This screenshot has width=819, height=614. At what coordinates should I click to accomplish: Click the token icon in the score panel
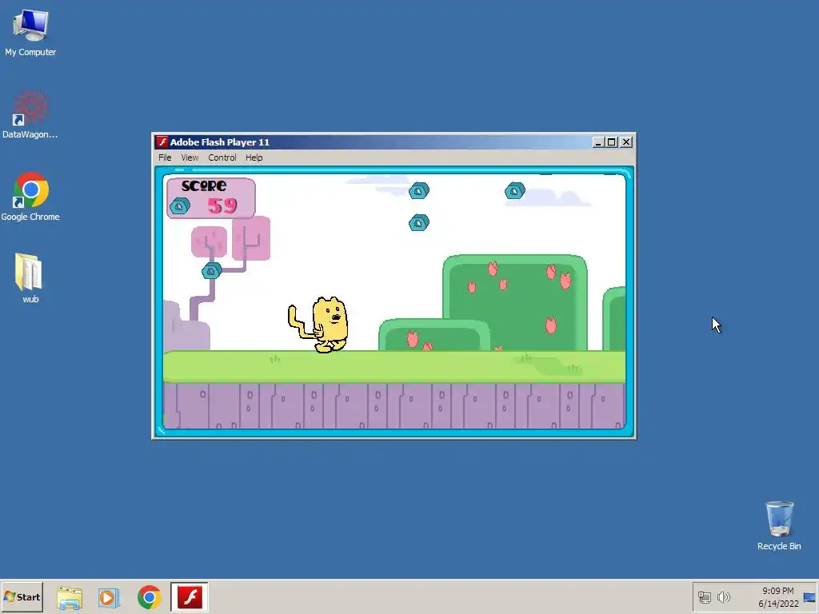pos(180,206)
